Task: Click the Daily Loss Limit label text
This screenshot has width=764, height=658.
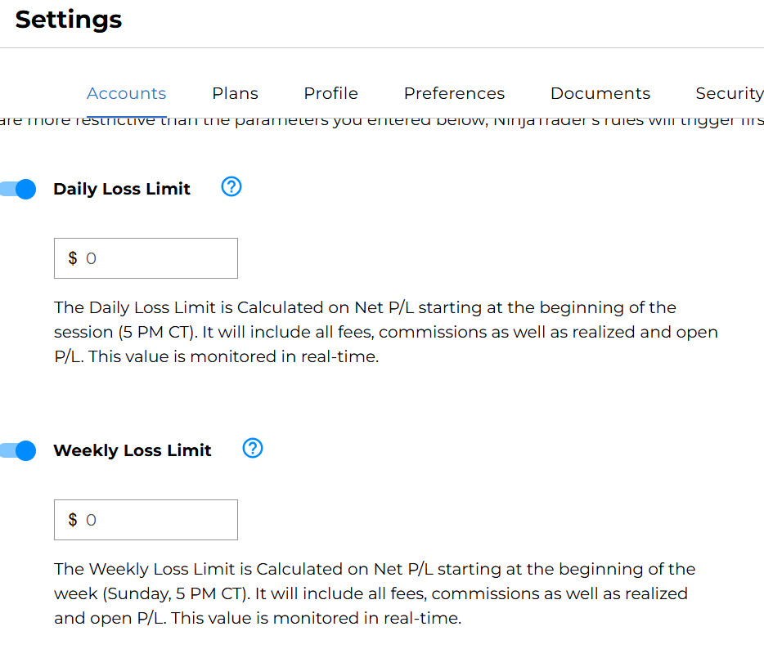Action: pyautogui.click(x=122, y=189)
